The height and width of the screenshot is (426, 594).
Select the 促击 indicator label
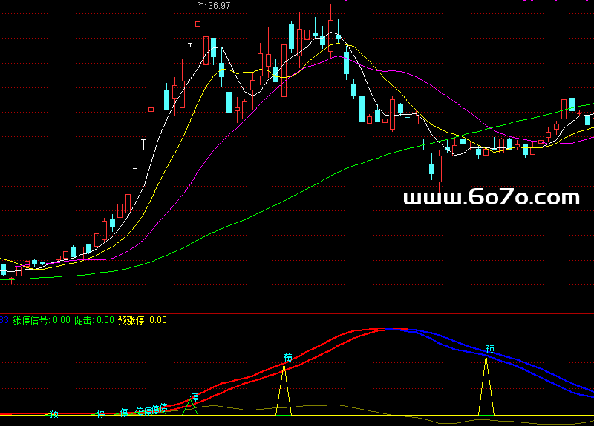pos(83,320)
